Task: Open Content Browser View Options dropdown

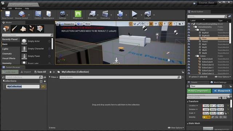Action: pyautogui.click(x=176, y=128)
